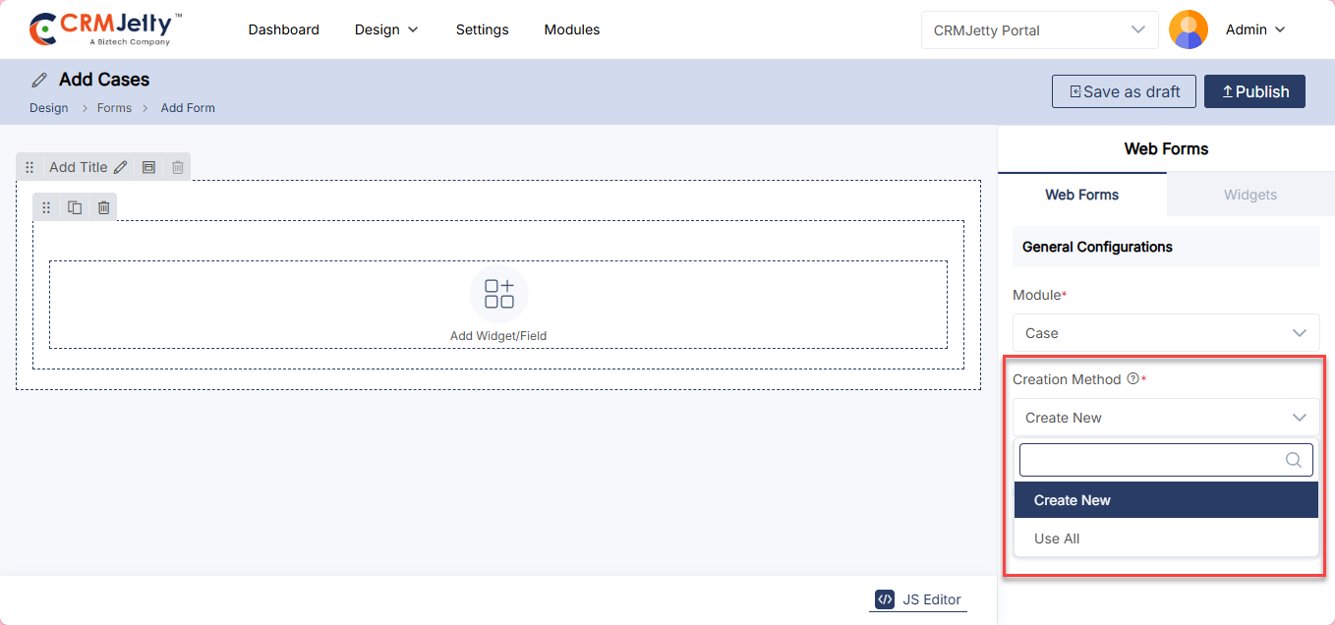The height and width of the screenshot is (625, 1335).
Task: Click the Publish button
Action: pyautogui.click(x=1254, y=91)
